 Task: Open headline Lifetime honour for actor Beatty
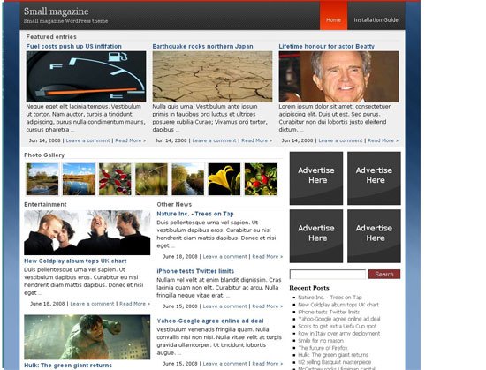point(326,47)
